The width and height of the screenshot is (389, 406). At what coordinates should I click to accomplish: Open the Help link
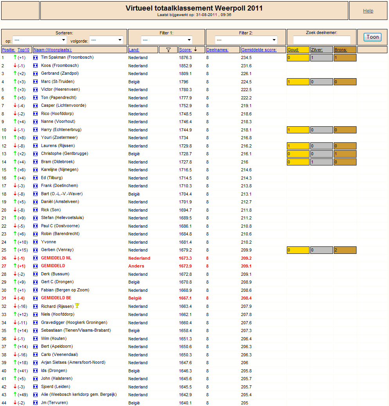(x=368, y=11)
